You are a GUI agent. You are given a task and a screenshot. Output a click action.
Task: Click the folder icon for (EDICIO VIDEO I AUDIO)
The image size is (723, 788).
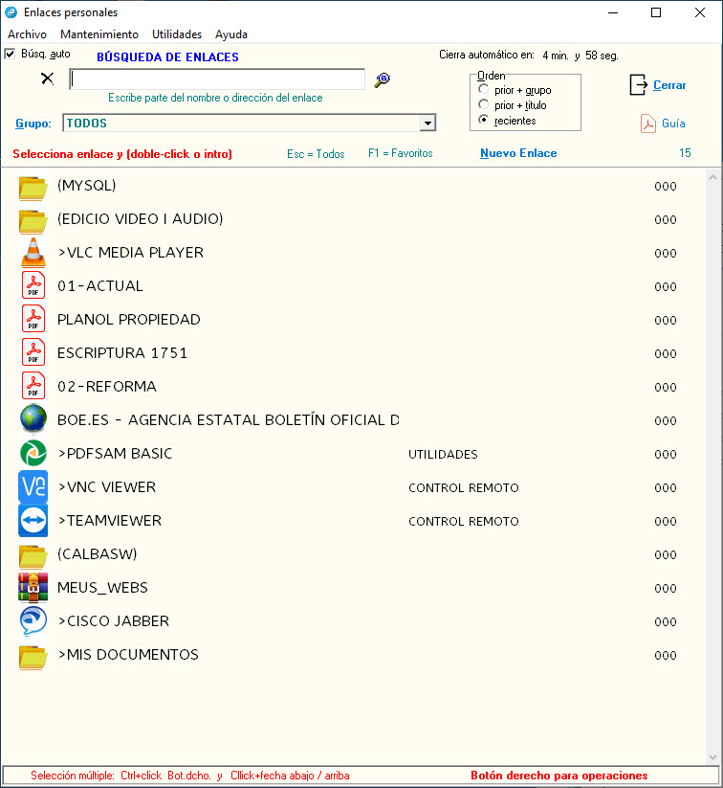click(x=33, y=221)
